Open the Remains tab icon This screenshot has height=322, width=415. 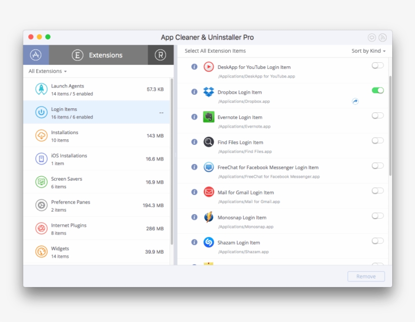pyautogui.click(x=160, y=55)
